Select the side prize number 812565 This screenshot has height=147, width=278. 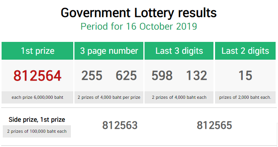(x=214, y=125)
